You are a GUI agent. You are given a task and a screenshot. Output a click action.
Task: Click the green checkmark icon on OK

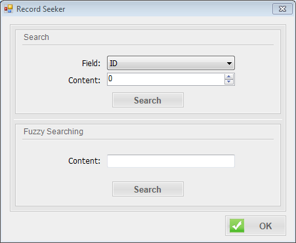(237, 226)
